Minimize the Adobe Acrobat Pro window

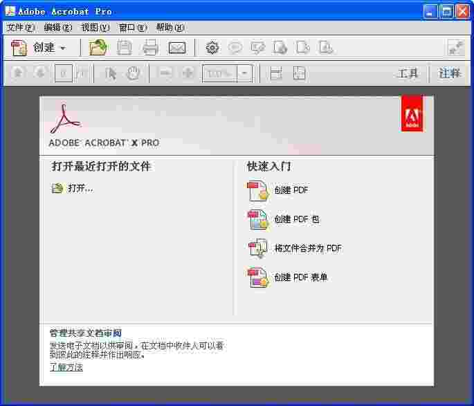click(x=430, y=12)
